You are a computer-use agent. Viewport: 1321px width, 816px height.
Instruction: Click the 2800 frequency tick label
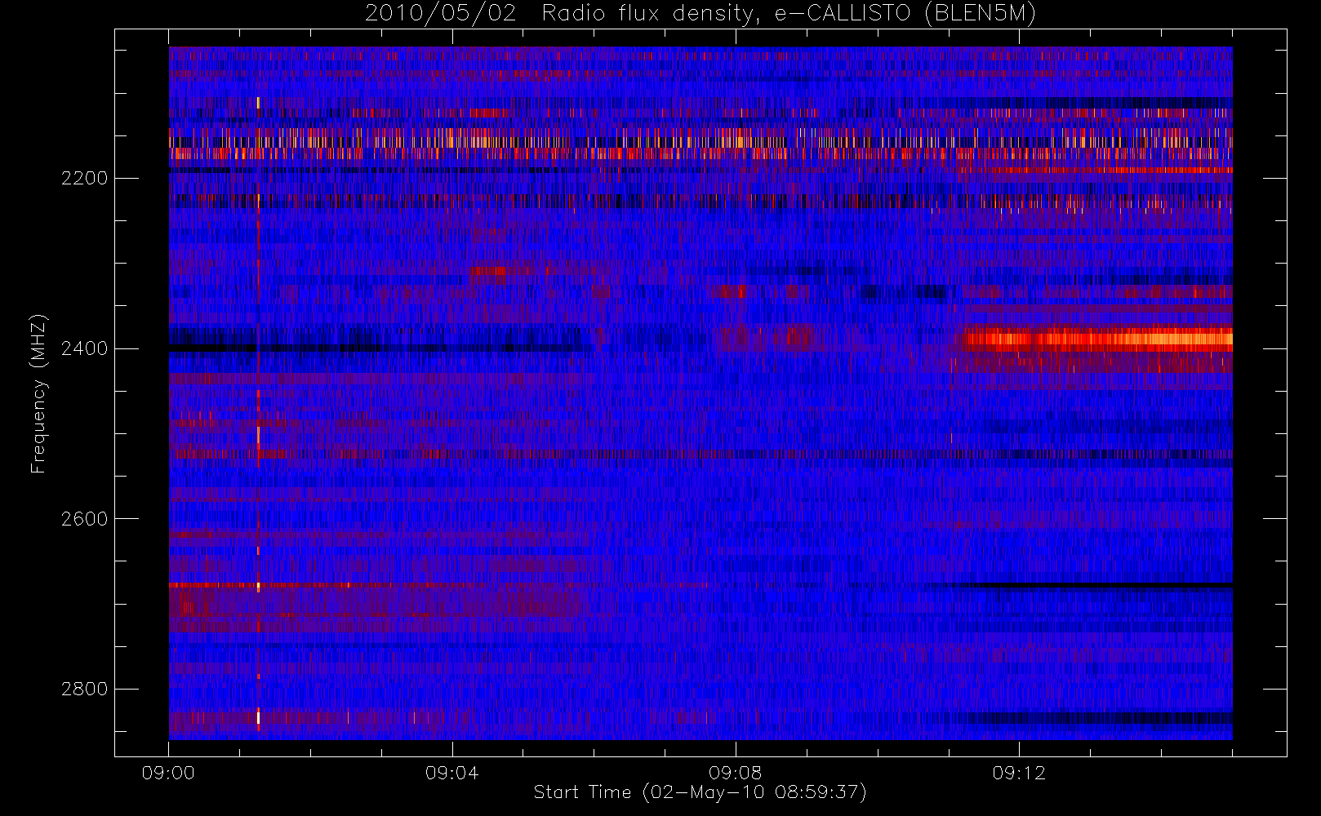(x=84, y=690)
